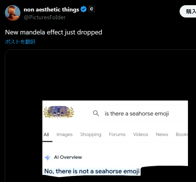Click the display name non aesthetic things
Image resolution: width=196 pixels, height=182 pixels.
51,9
